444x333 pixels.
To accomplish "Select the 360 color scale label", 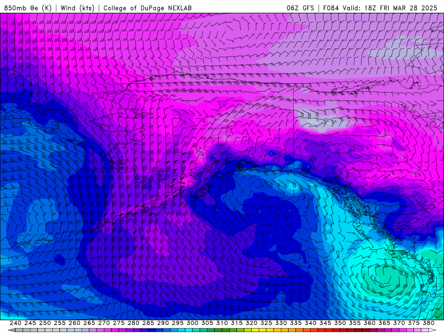I will click(x=369, y=323).
